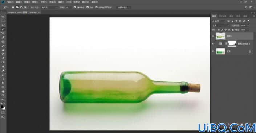
Task: Set foreground color black swatch
Action: tap(2, 107)
